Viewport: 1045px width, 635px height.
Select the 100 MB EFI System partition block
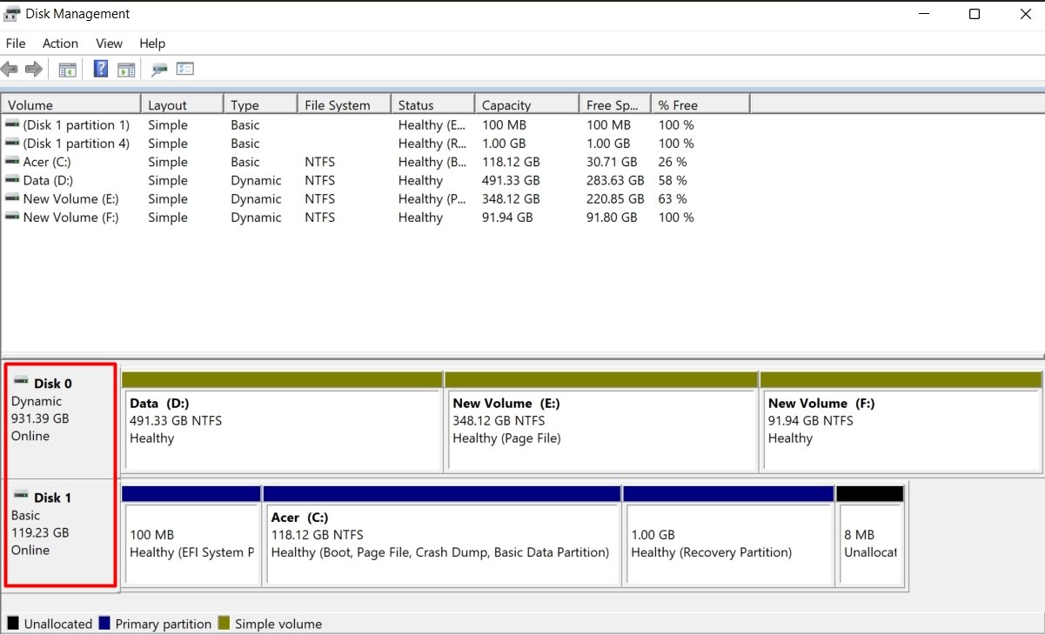coord(191,535)
